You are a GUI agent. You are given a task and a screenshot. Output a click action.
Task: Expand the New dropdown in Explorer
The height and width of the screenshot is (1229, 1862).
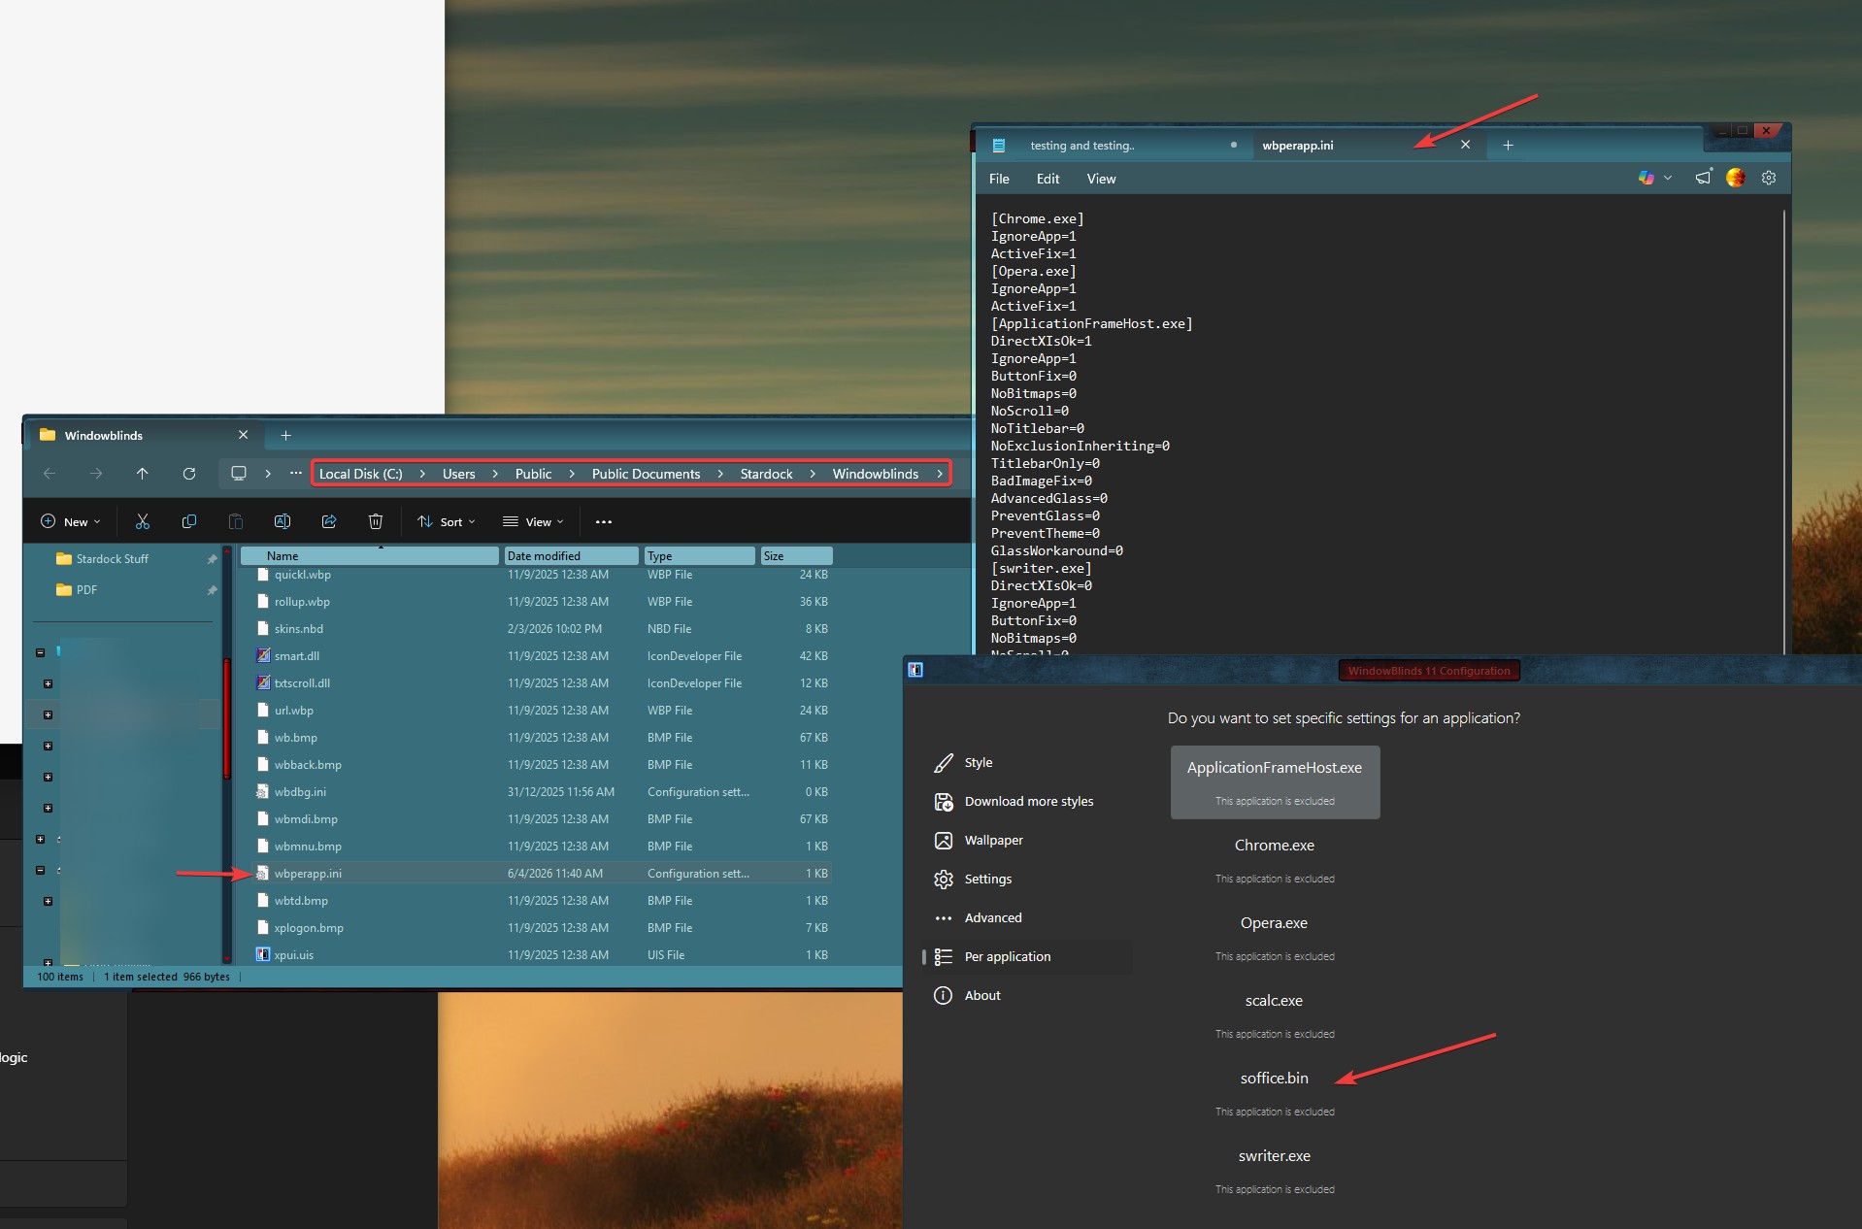pyautogui.click(x=71, y=522)
